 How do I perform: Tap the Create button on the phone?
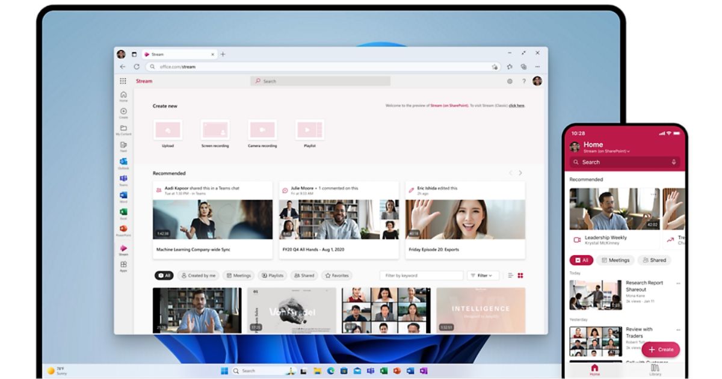pyautogui.click(x=661, y=350)
